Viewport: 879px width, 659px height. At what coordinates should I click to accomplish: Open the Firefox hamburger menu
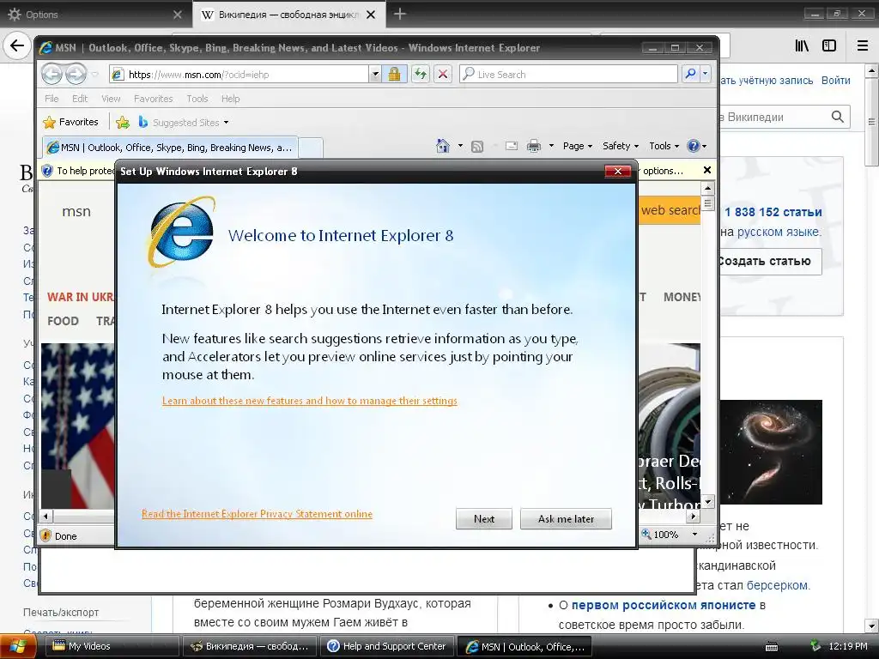coord(863,45)
